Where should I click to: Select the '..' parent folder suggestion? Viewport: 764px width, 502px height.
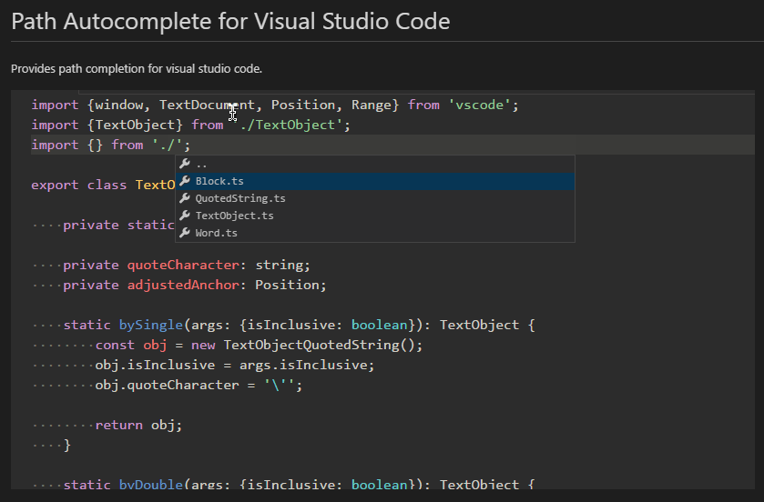374,165
